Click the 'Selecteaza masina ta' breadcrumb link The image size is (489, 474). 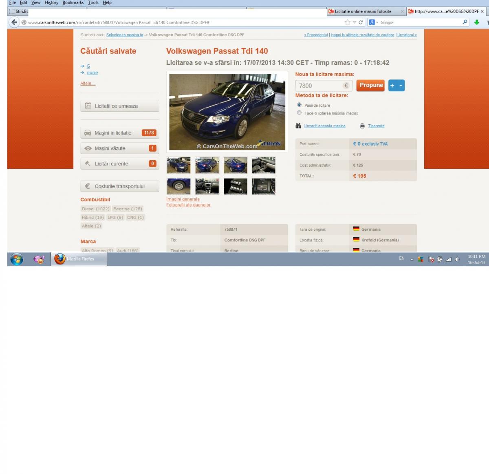coord(125,35)
